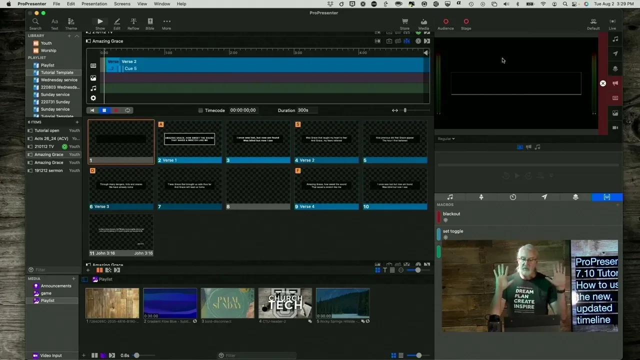The image size is (640, 360).
Task: Open the Messages panel via paper plane icon
Action: point(544,197)
